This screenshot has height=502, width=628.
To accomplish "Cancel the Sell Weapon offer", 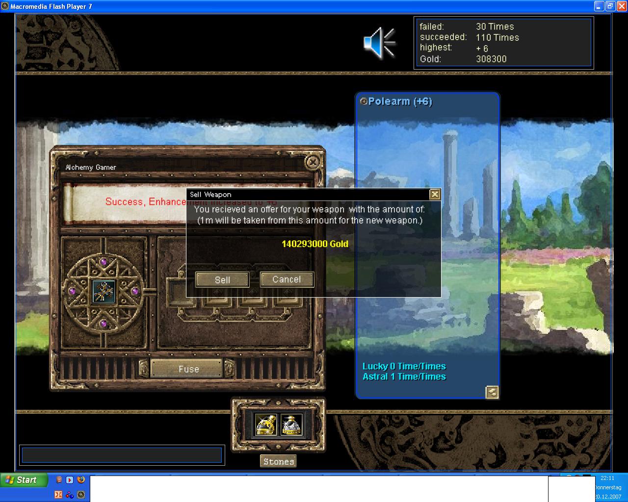I will [287, 279].
